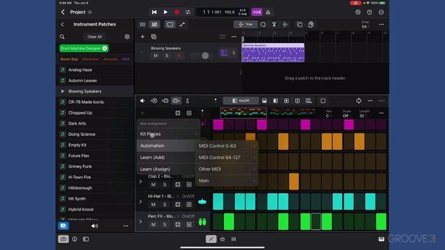
Task: Select the Electronic category tab
Action: (x=90, y=59)
